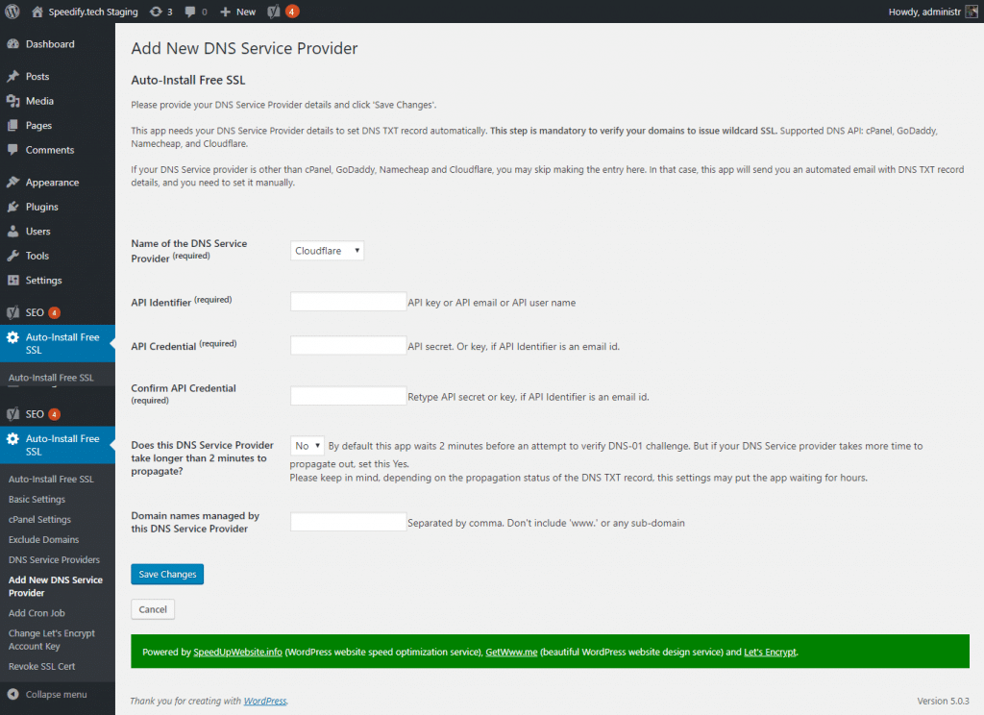This screenshot has width=984, height=715.
Task: Open Tools wrench icon
Action: pyautogui.click(x=12, y=256)
